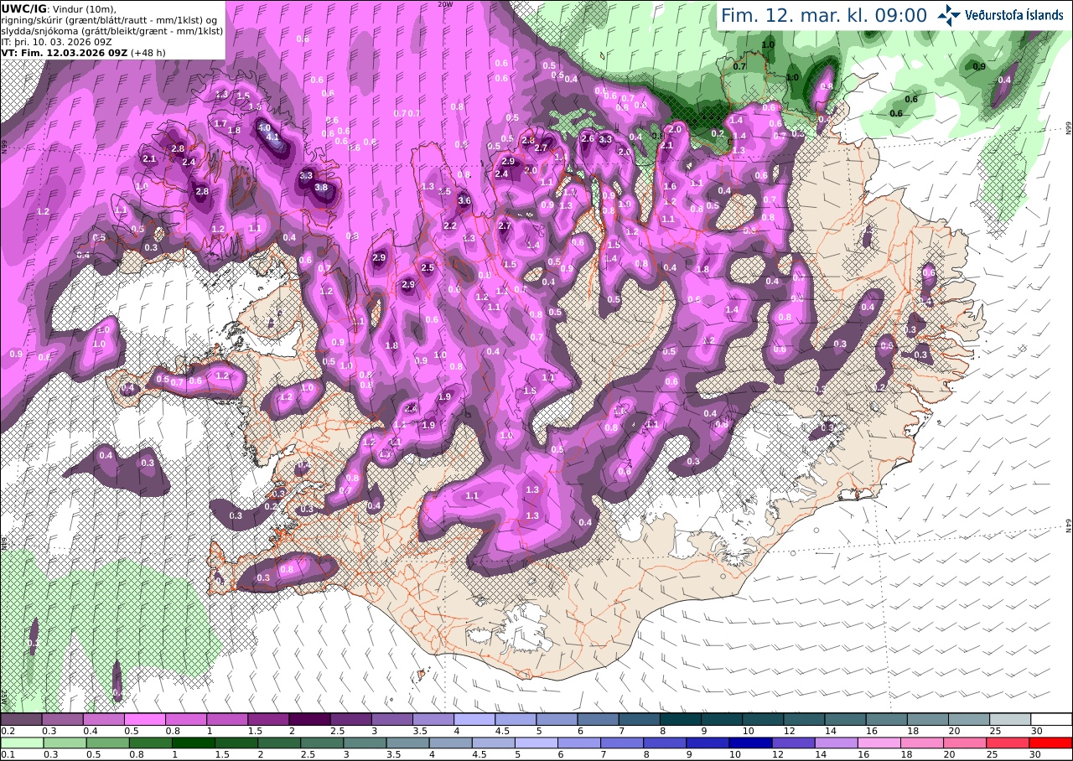Pick the 0.8 green swatch in the bottom legend row

click(x=150, y=743)
